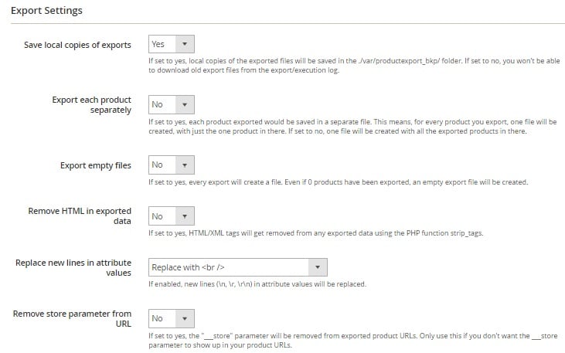The width and height of the screenshot is (565, 353).
Task: Open the 'Remove store parameter from URL' dropdown
Action: coord(172,318)
